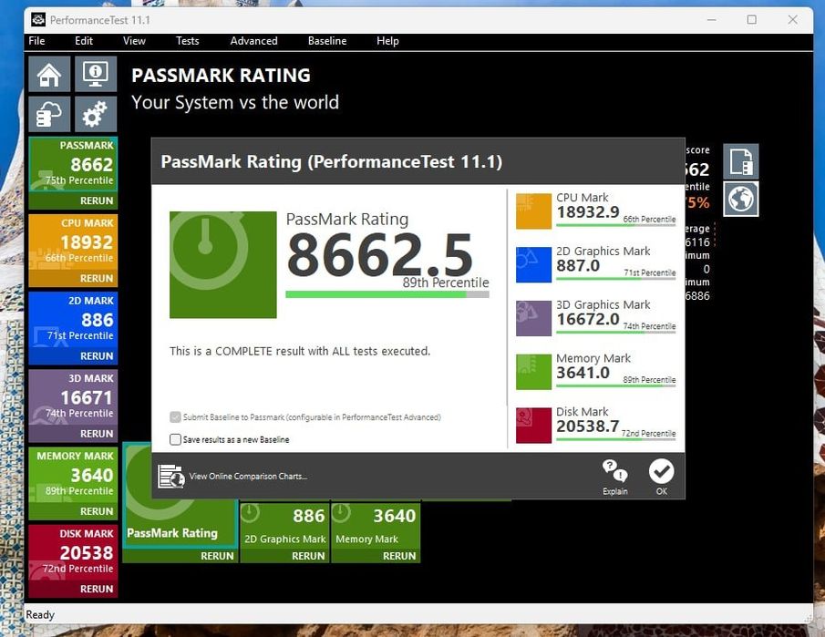Select the MEMORY MARK 3640 sidebar tile
The width and height of the screenshot is (825, 637).
(x=73, y=475)
